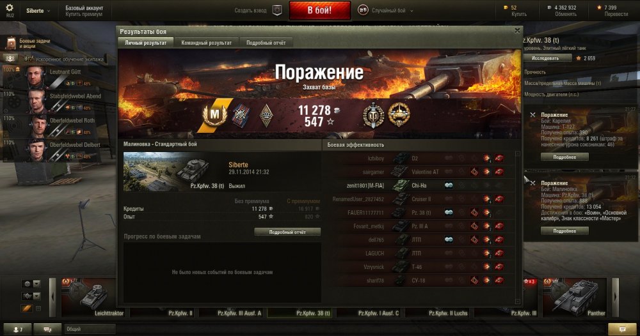
Task: Switch to the Командный результат tab
Action: coord(207,42)
